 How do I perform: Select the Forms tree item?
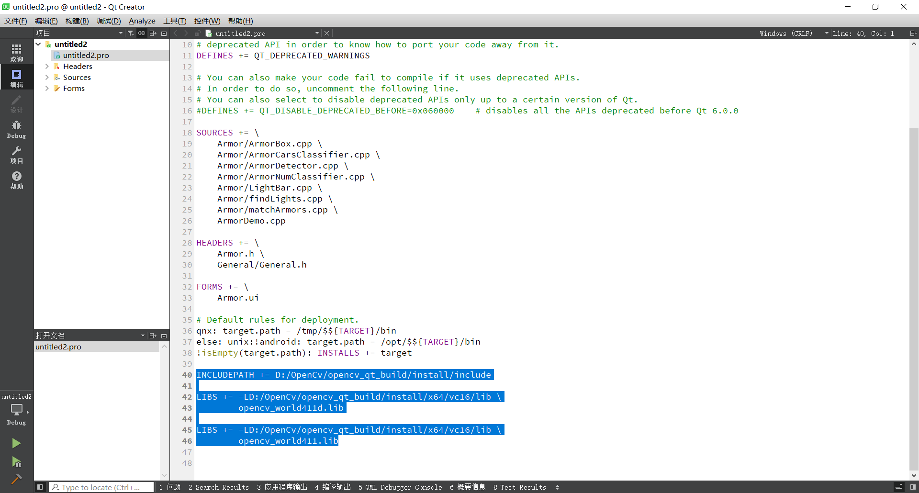point(74,88)
